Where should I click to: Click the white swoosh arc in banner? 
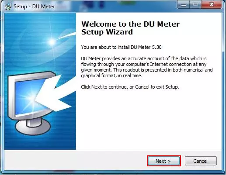point(66,36)
